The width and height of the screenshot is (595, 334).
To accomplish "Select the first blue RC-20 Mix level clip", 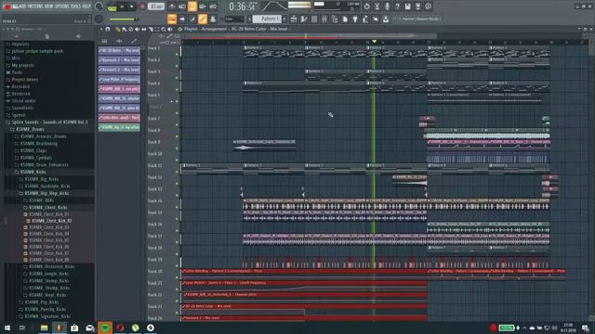I will pyautogui.click(x=119, y=50).
